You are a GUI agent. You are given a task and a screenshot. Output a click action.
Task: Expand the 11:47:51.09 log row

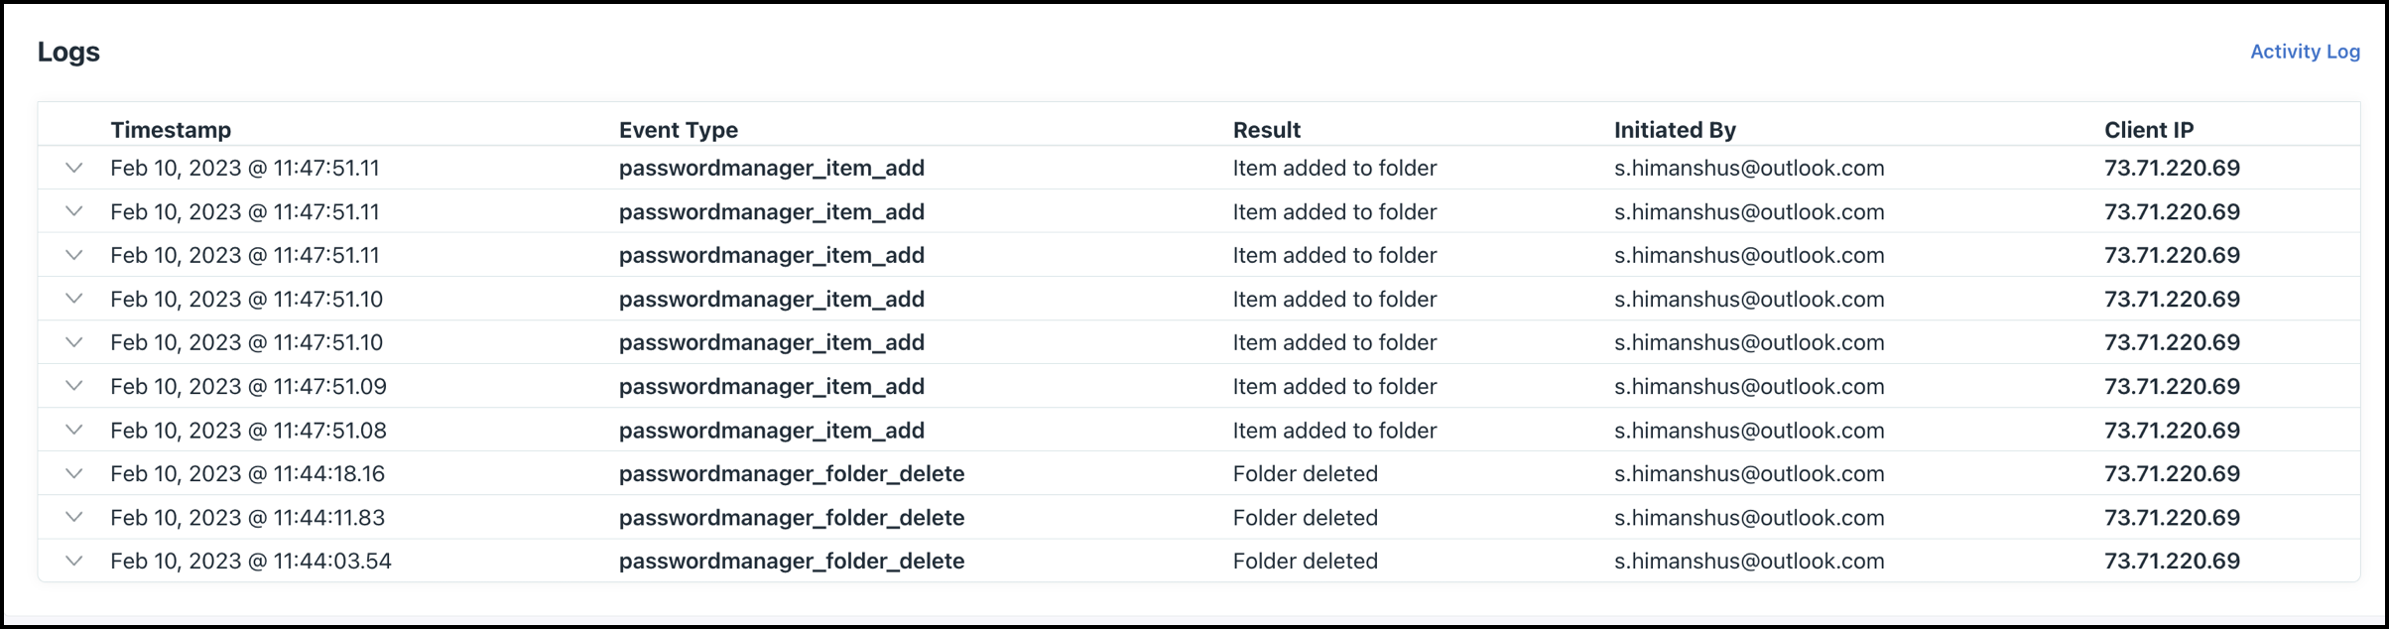[73, 386]
